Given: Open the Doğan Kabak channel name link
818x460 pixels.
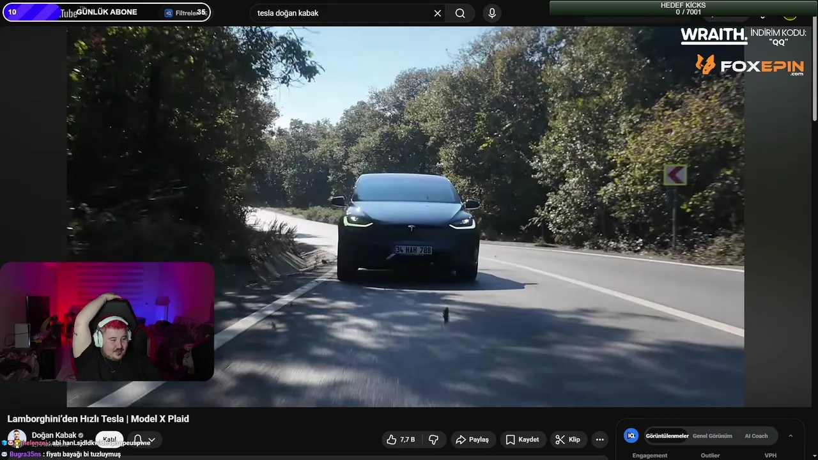Looking at the screenshot, I should 54,435.
